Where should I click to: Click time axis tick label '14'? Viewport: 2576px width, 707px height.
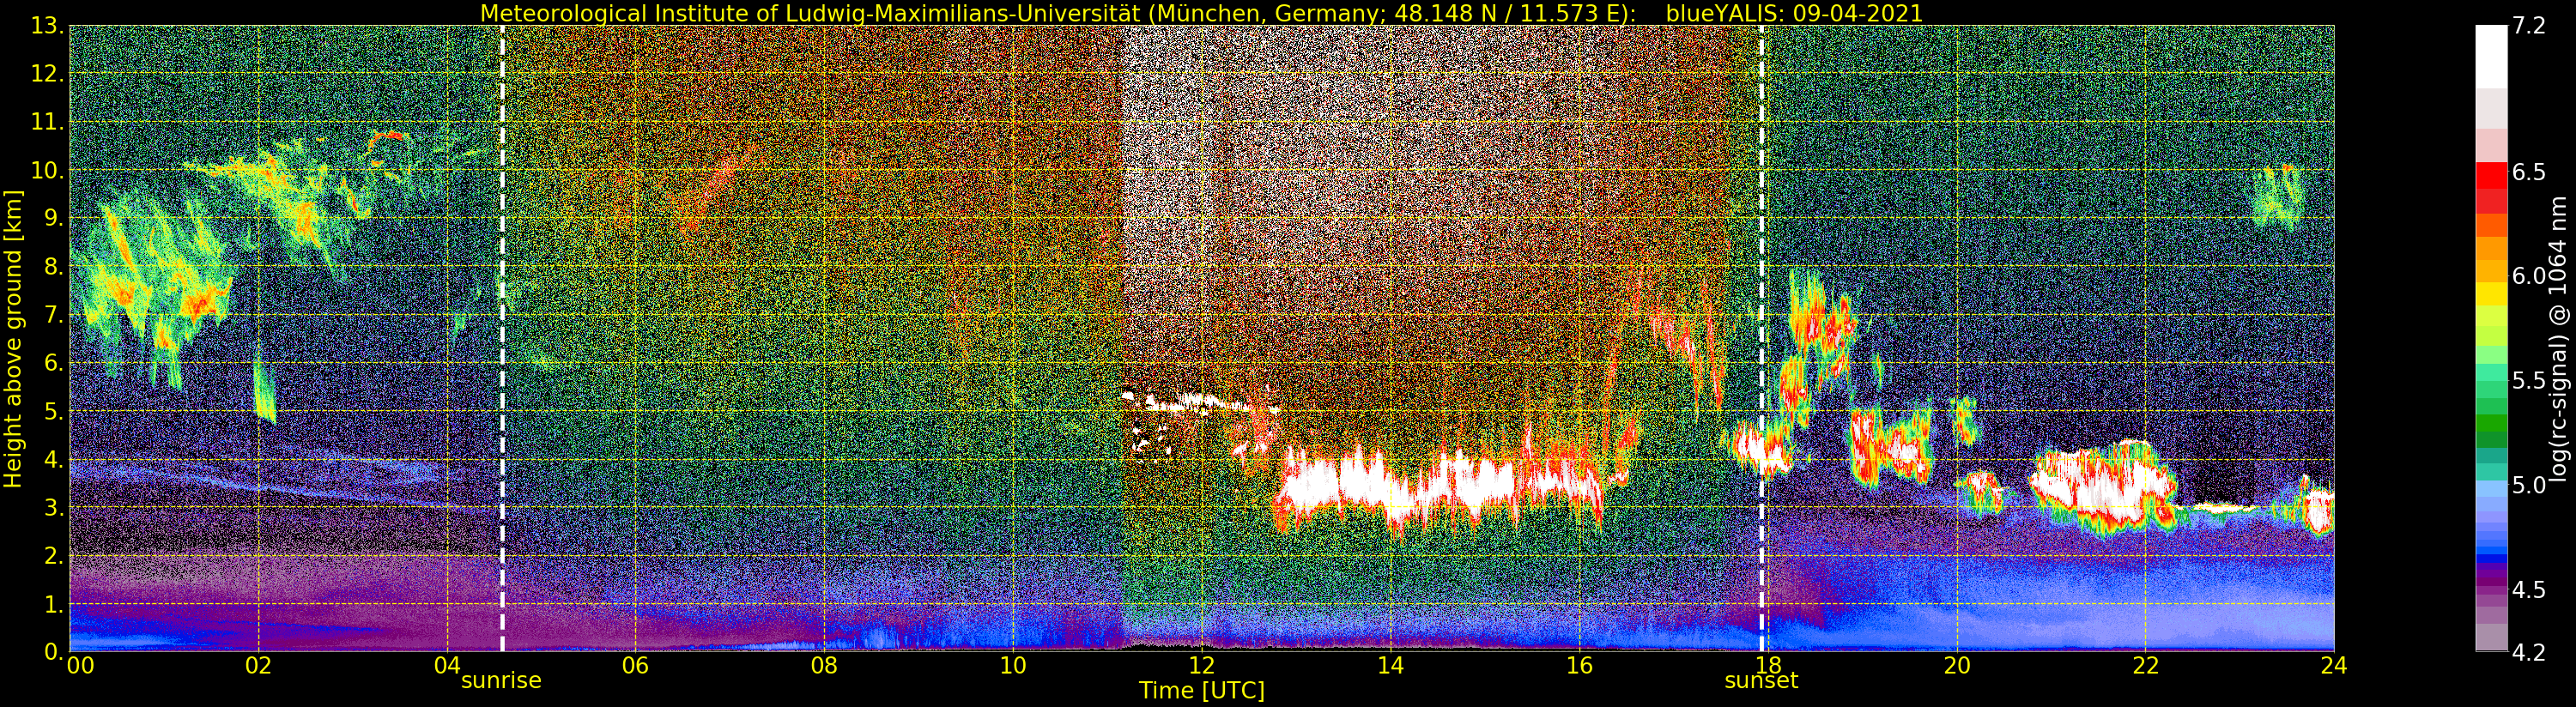pyautogui.click(x=1390, y=666)
